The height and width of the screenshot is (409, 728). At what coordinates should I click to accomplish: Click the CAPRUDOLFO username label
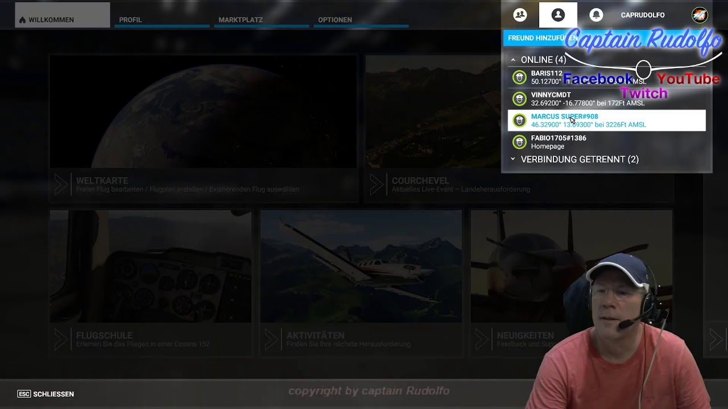pos(643,15)
